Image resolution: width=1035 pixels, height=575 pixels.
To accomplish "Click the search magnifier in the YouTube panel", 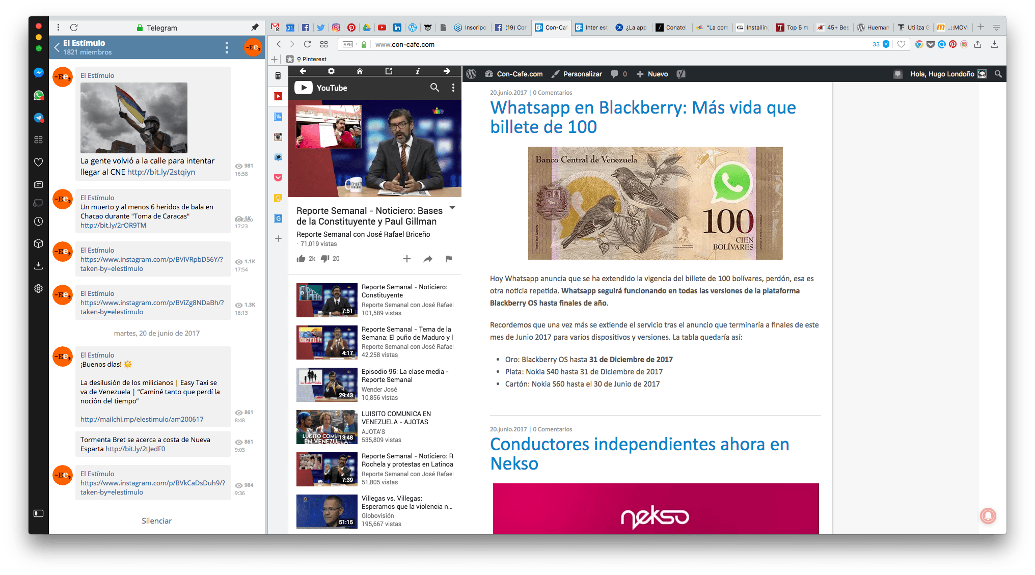I will point(435,88).
